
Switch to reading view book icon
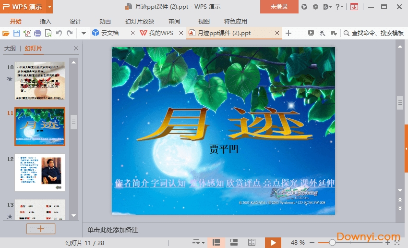(x=252, y=243)
